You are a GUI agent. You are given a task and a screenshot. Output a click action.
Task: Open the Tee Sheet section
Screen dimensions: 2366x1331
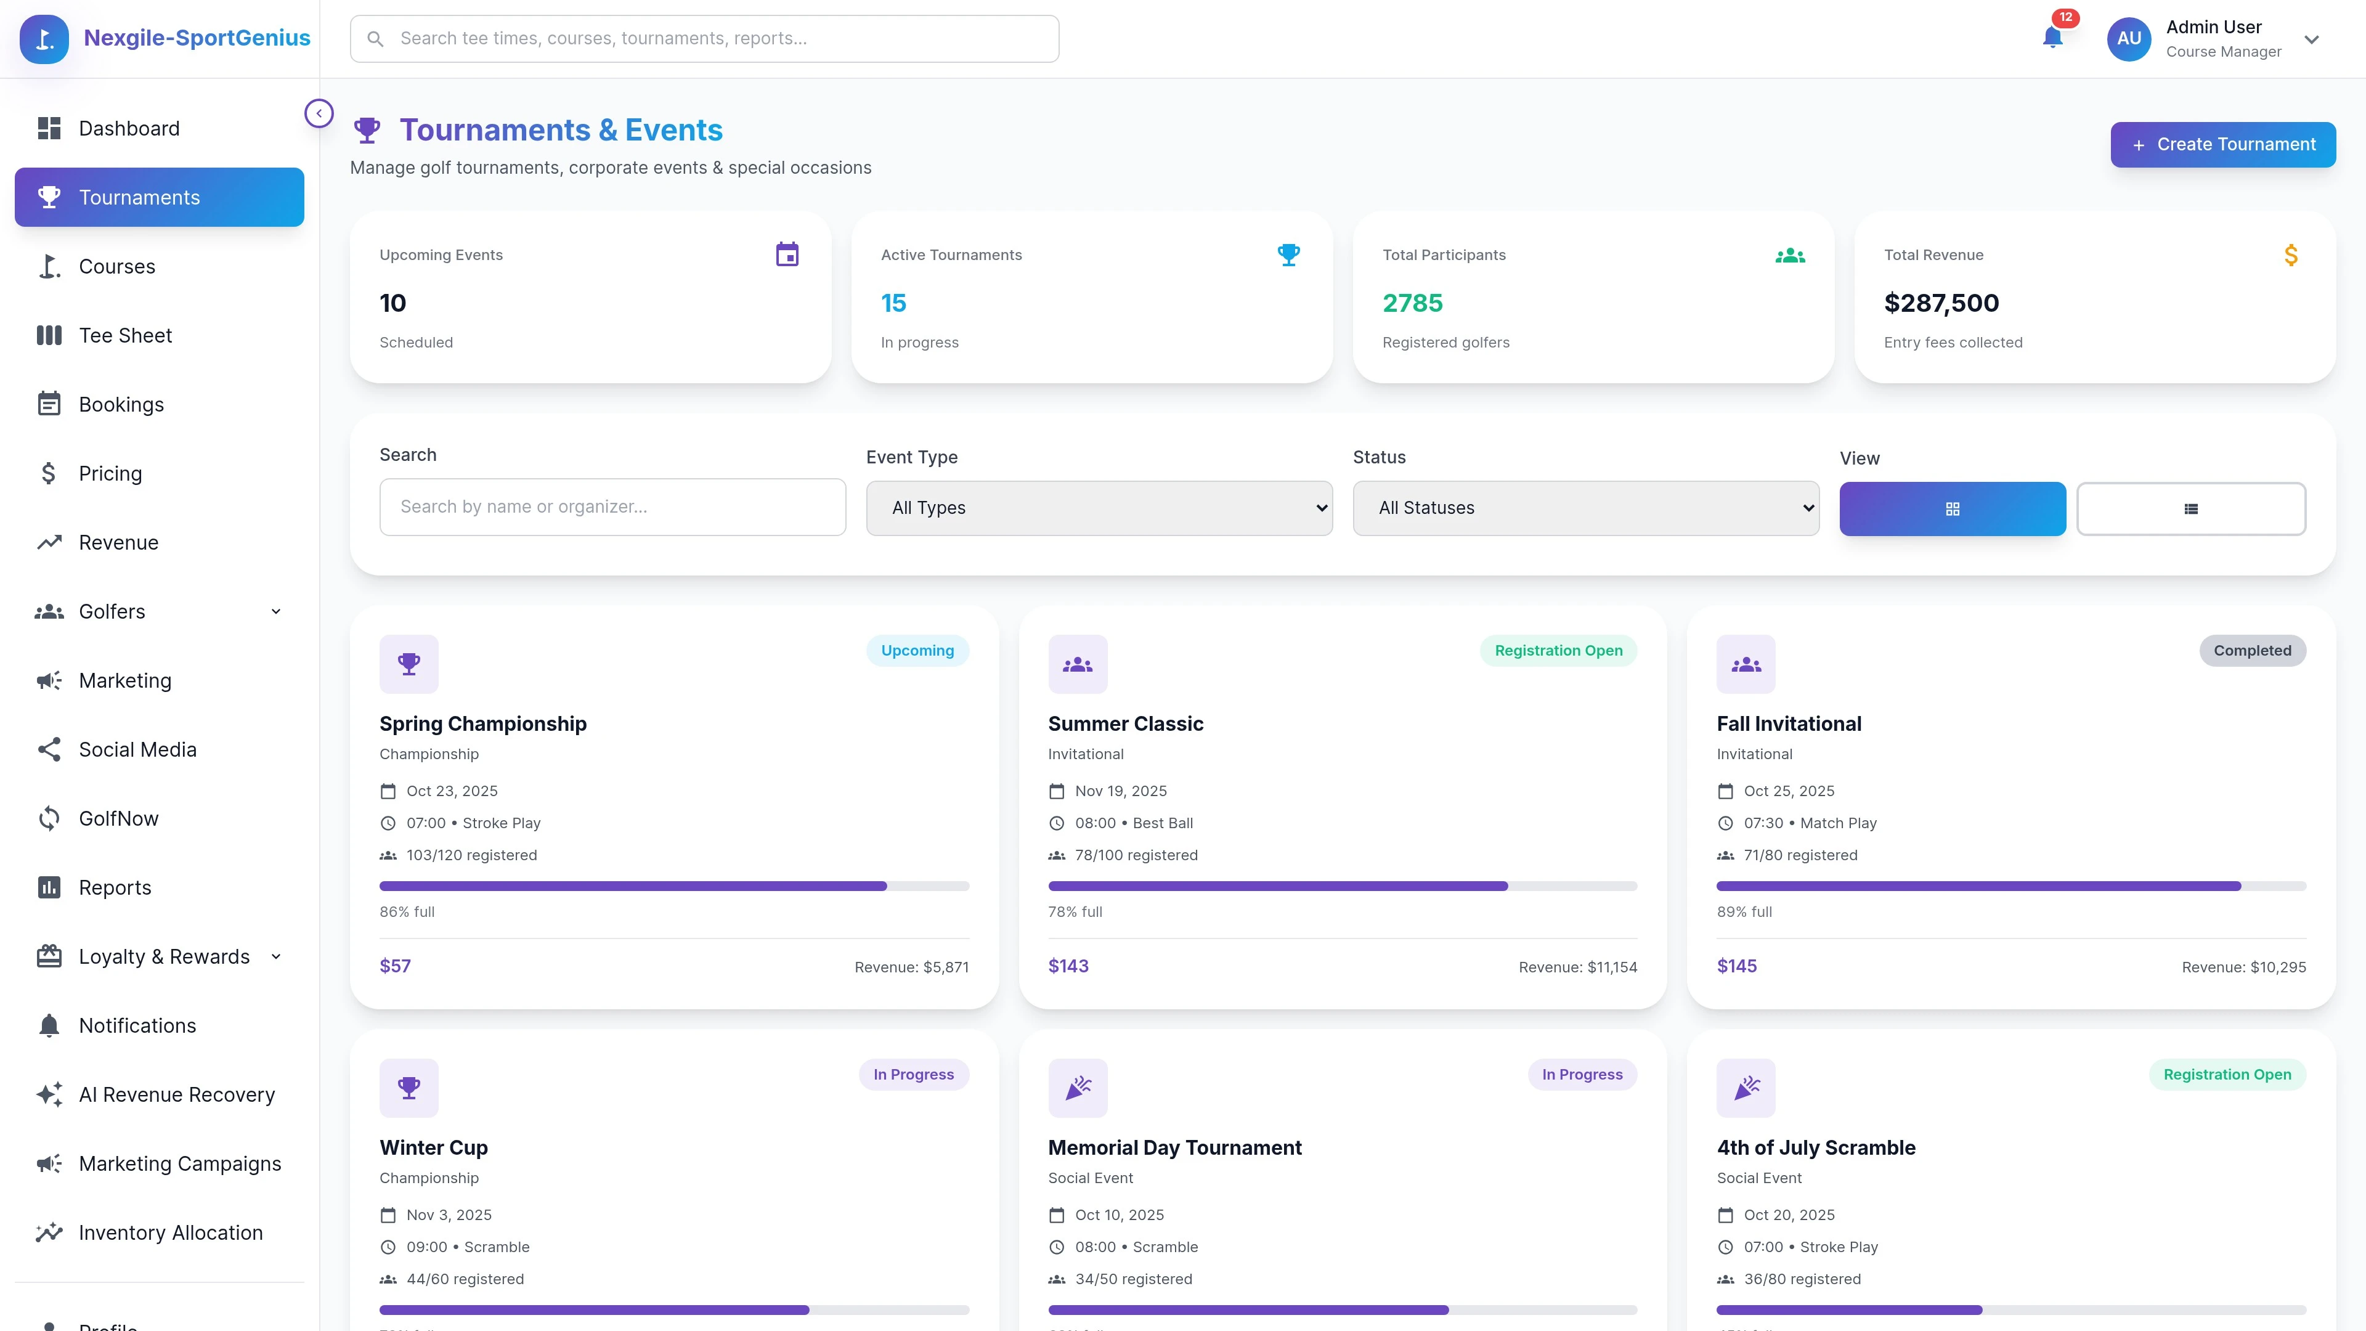[123, 335]
